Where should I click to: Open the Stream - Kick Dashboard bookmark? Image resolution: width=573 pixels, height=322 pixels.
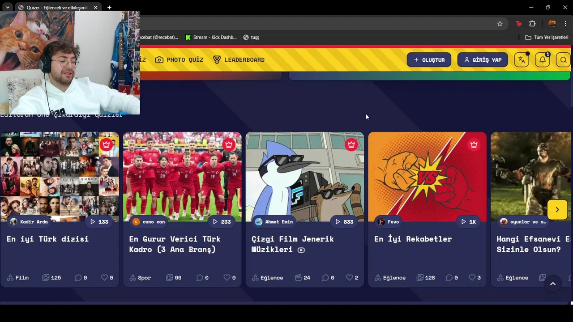211,38
